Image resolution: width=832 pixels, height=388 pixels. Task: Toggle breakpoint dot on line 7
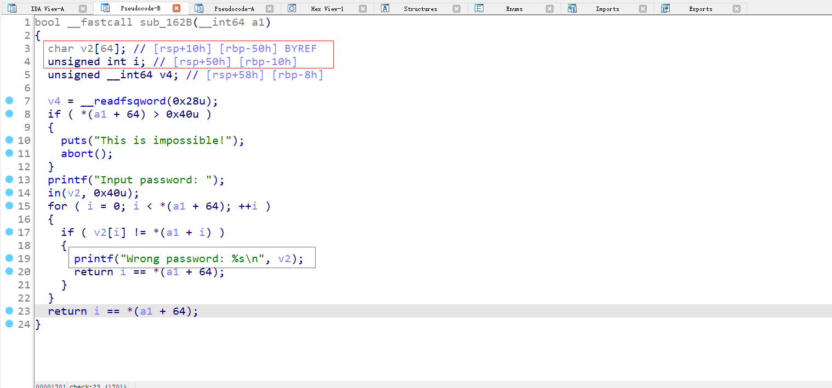[x=9, y=101]
